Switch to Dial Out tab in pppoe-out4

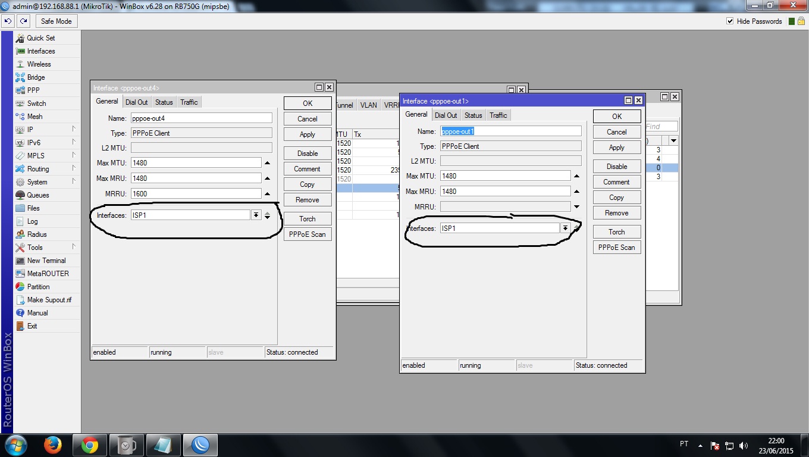[137, 102]
